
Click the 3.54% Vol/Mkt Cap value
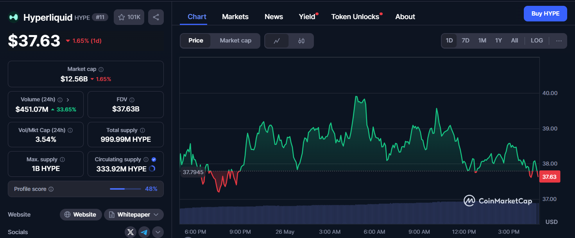coord(46,139)
